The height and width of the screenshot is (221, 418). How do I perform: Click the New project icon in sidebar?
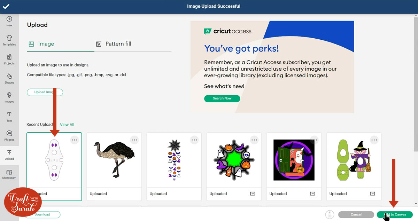[x=9, y=21]
